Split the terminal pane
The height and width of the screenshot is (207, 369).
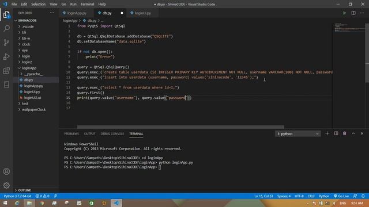coord(336,133)
